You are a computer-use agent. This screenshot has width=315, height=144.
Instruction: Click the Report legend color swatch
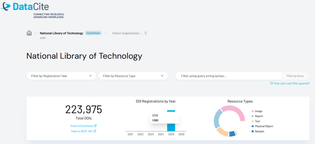(x=253, y=116)
